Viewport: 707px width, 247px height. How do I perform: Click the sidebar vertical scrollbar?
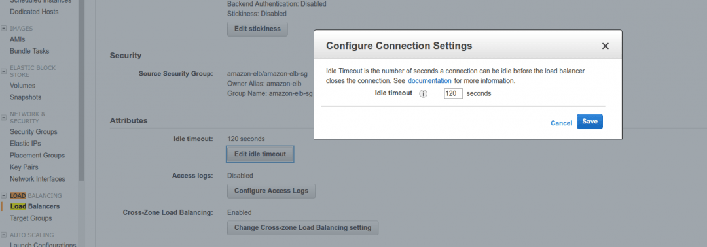[82, 90]
